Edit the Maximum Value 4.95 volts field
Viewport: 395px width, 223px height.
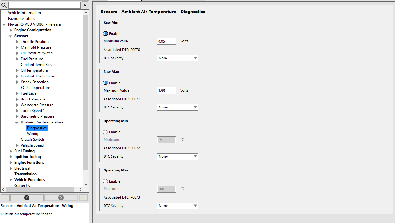click(x=167, y=91)
